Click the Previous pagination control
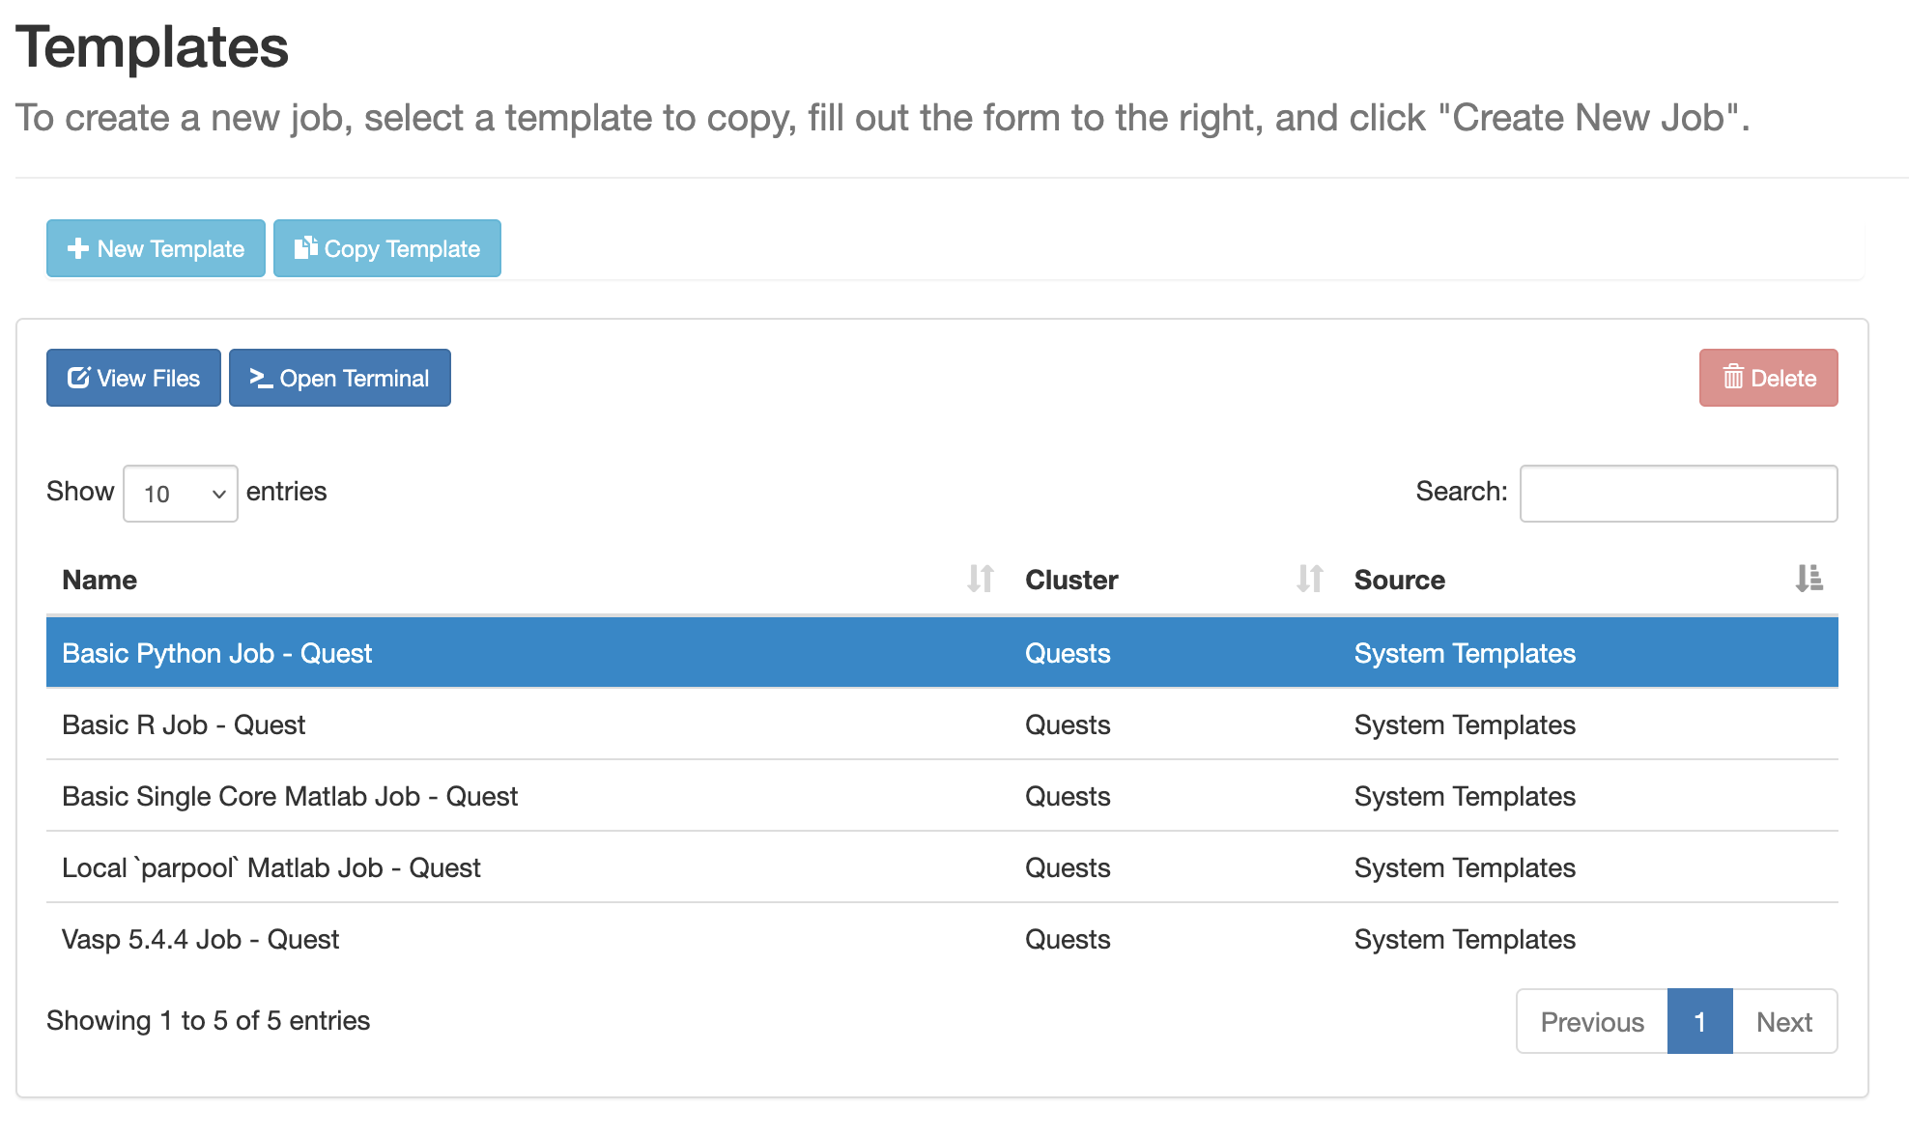The width and height of the screenshot is (1909, 1136). click(1590, 1021)
